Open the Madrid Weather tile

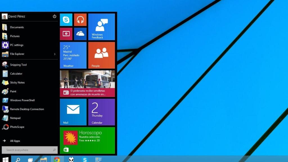(x=73, y=55)
